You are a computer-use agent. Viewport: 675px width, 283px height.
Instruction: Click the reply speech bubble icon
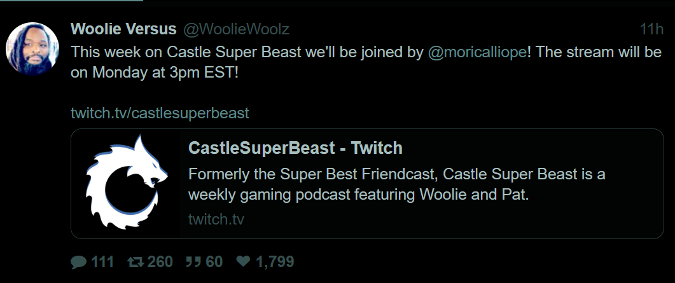pos(78,261)
